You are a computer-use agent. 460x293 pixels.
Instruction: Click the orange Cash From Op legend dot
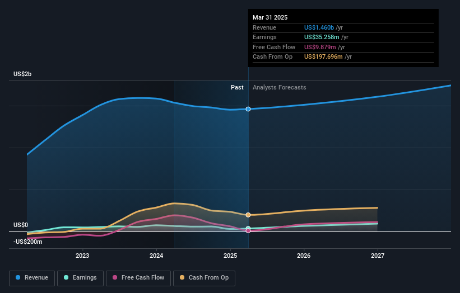[182, 277]
